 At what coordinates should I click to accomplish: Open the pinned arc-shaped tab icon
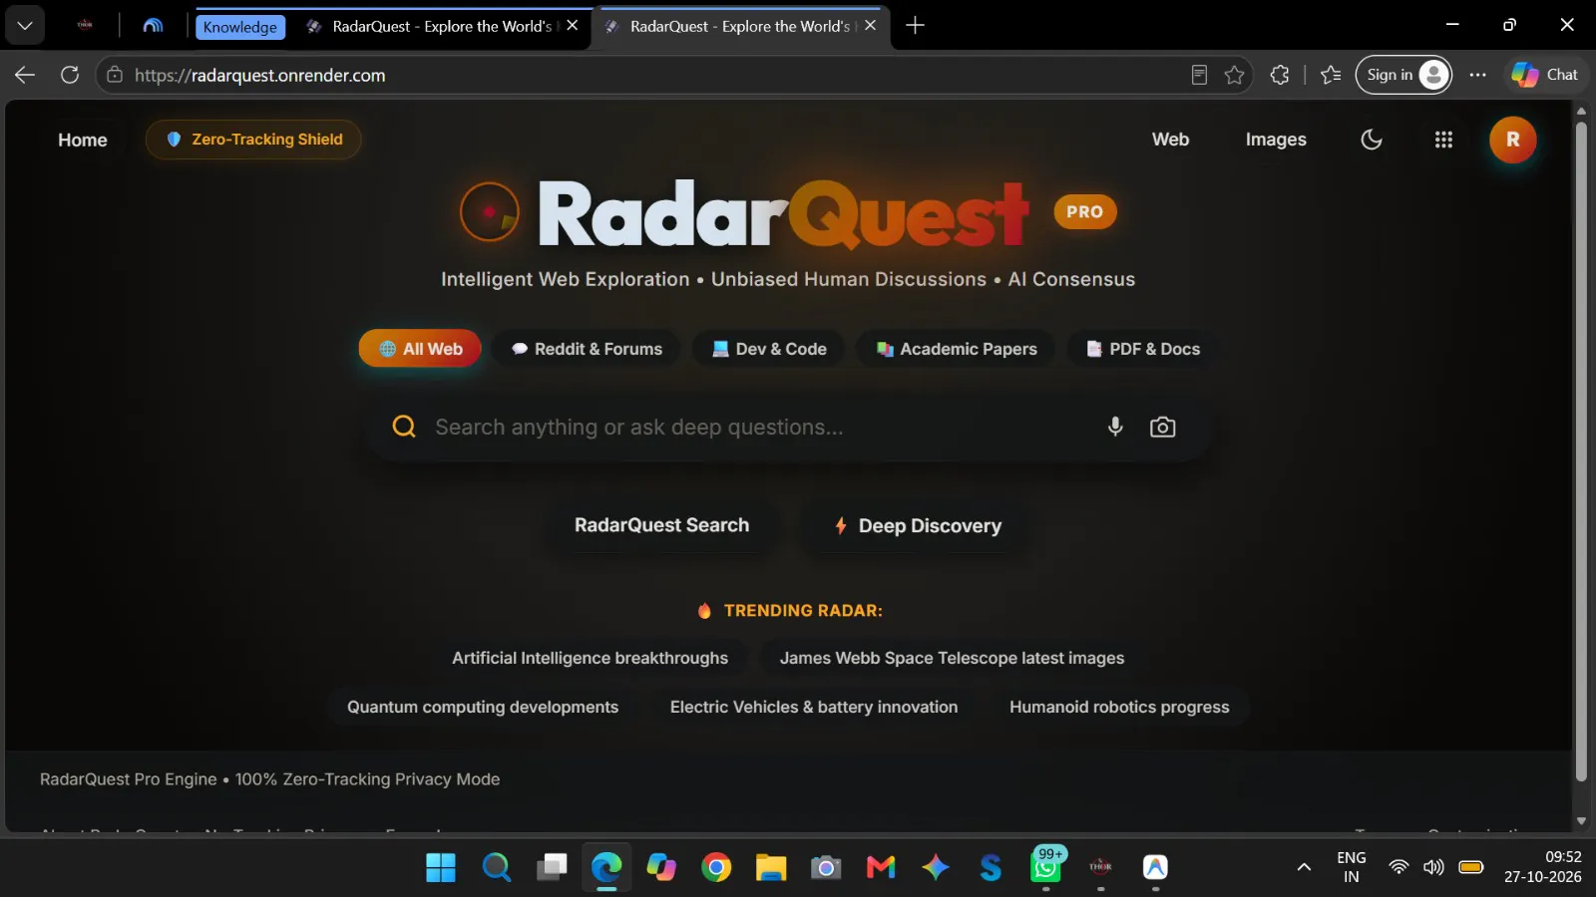(x=153, y=26)
